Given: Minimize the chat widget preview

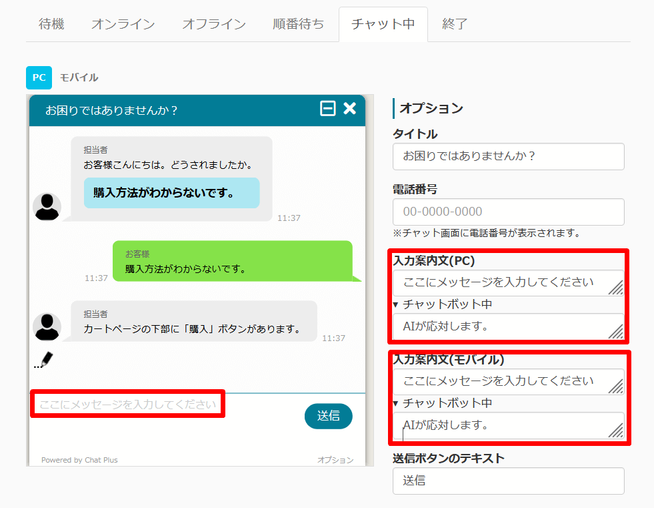Looking at the screenshot, I should pyautogui.click(x=328, y=109).
